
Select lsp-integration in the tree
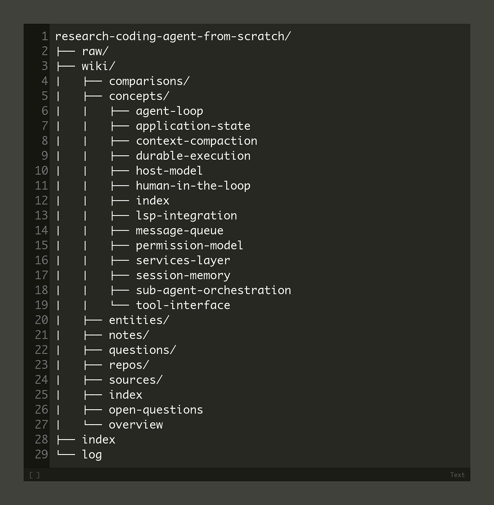[186, 216]
